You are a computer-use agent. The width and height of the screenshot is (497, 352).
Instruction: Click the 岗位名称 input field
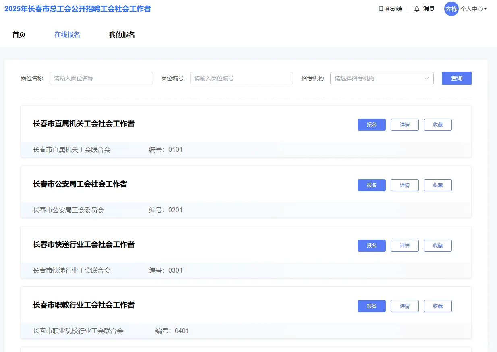point(101,78)
